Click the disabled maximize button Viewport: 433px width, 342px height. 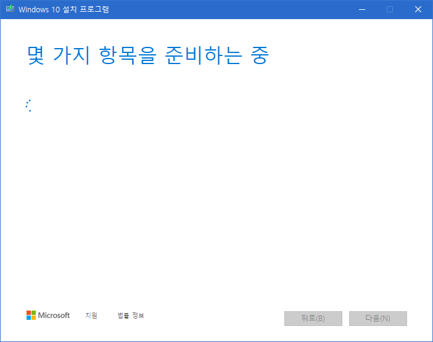(390, 9)
